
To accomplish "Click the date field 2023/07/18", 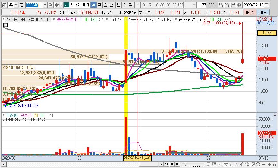I will [254, 5].
